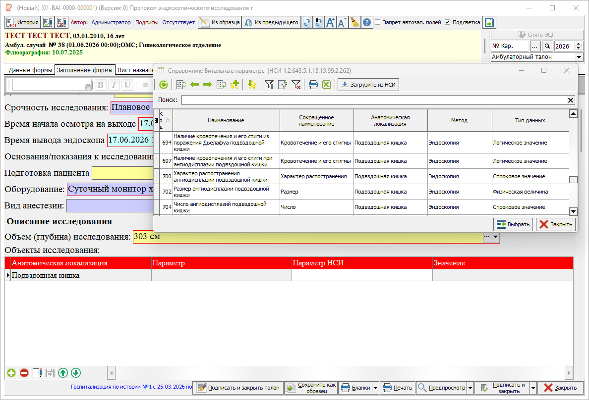Switch to Данные формы tab
589x400 pixels.
coord(30,70)
